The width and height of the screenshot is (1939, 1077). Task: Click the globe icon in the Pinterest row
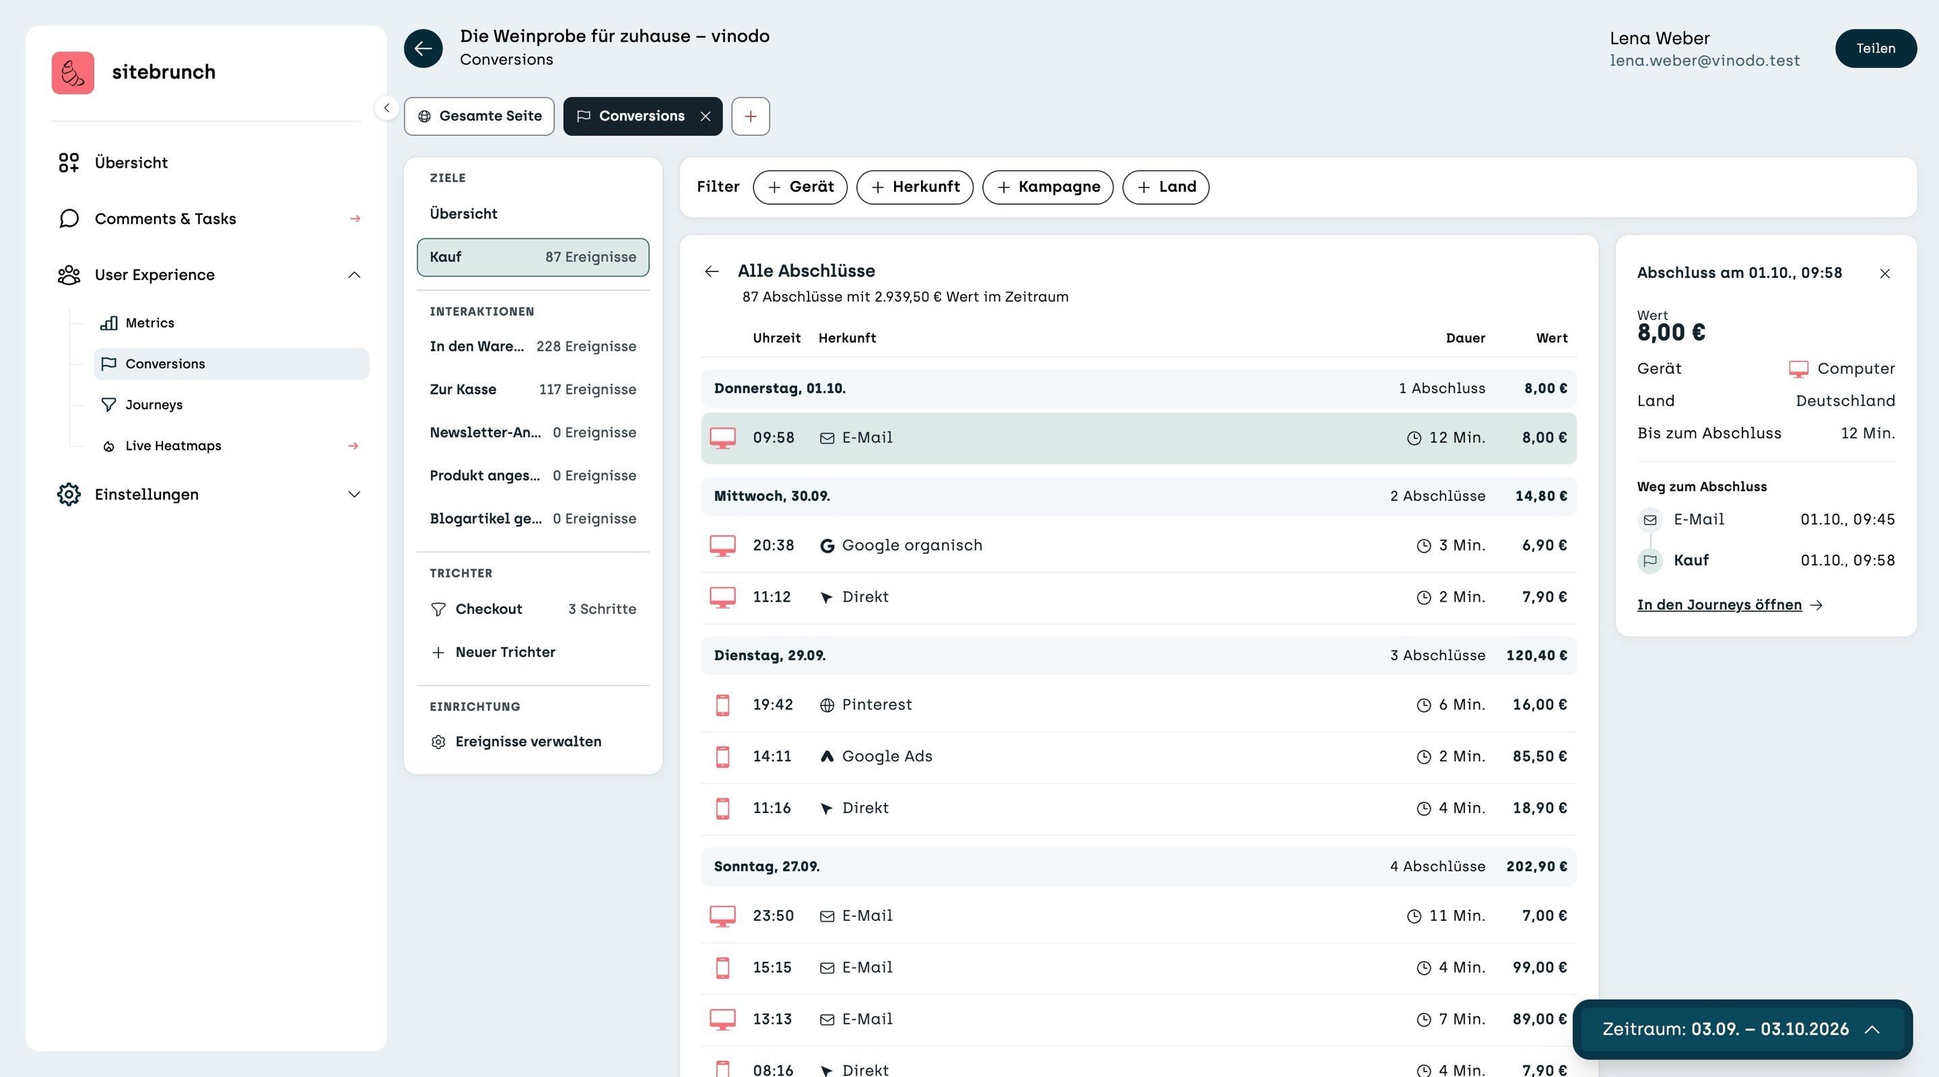click(x=827, y=705)
